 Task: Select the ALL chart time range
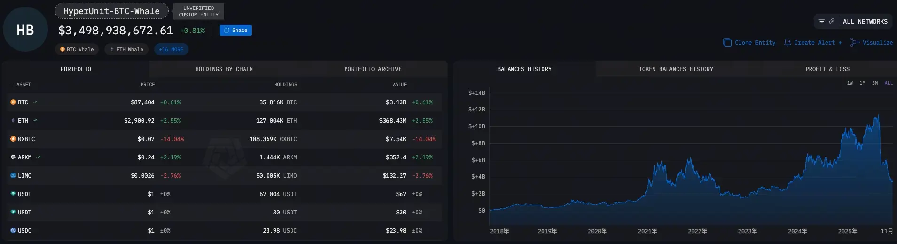pyautogui.click(x=889, y=83)
